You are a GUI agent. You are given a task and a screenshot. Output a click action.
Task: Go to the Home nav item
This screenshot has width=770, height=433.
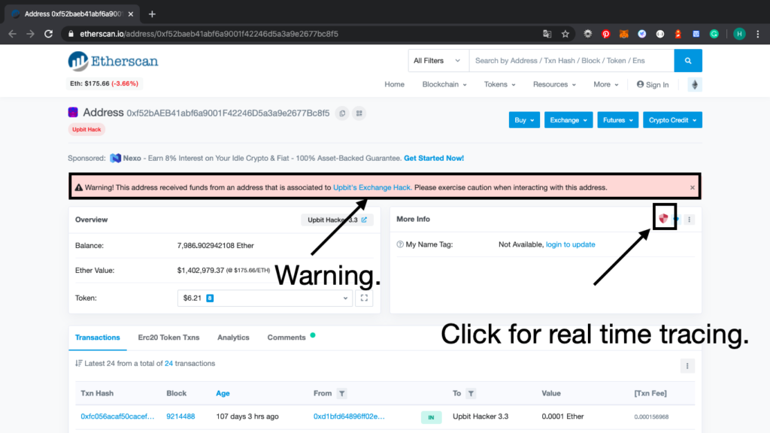(x=394, y=84)
